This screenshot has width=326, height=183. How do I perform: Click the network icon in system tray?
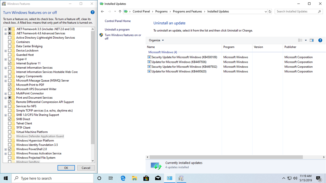pyautogui.click(x=290, y=178)
